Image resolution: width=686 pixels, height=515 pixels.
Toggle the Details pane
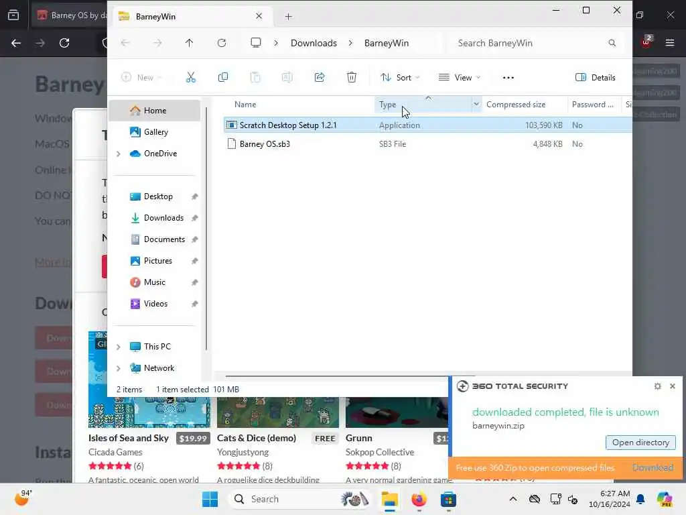pyautogui.click(x=596, y=78)
